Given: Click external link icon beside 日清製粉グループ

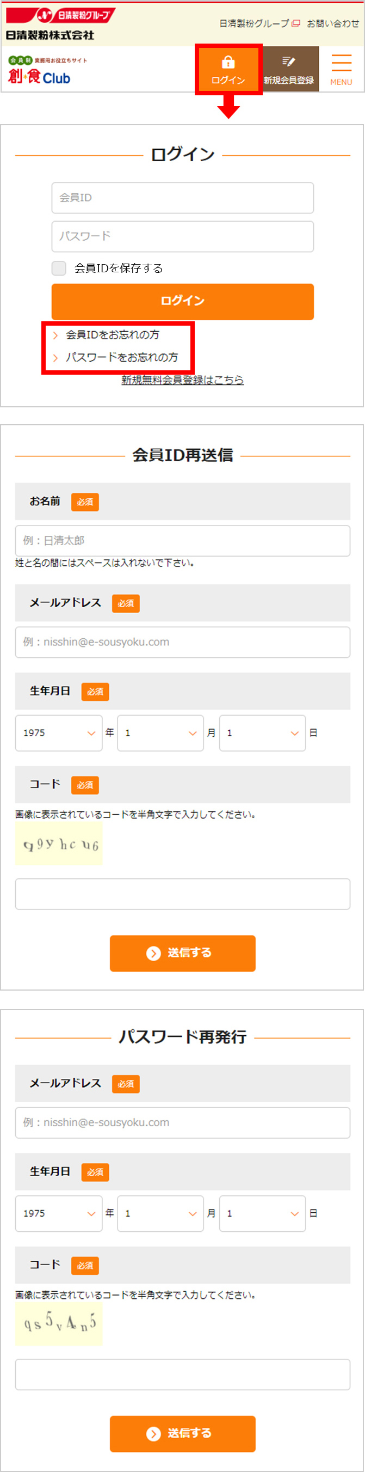Looking at the screenshot, I should [296, 23].
